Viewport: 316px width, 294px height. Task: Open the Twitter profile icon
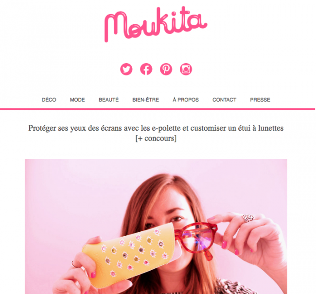(126, 69)
